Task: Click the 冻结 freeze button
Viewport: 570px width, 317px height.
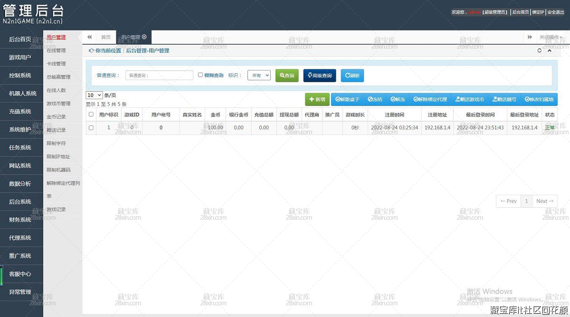Action: (x=375, y=99)
